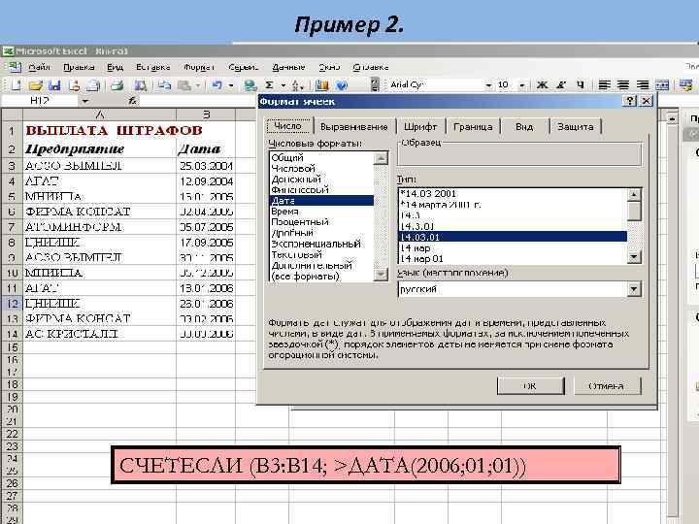Open the font name dropdown Arial Cyr

[x=489, y=84]
